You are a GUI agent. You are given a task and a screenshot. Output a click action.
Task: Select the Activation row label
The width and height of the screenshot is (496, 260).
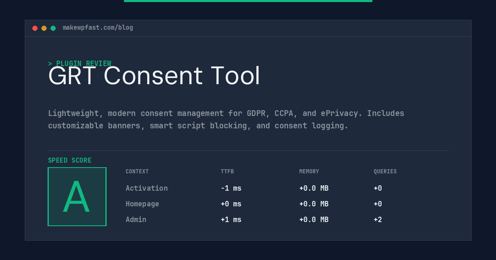tap(147, 188)
